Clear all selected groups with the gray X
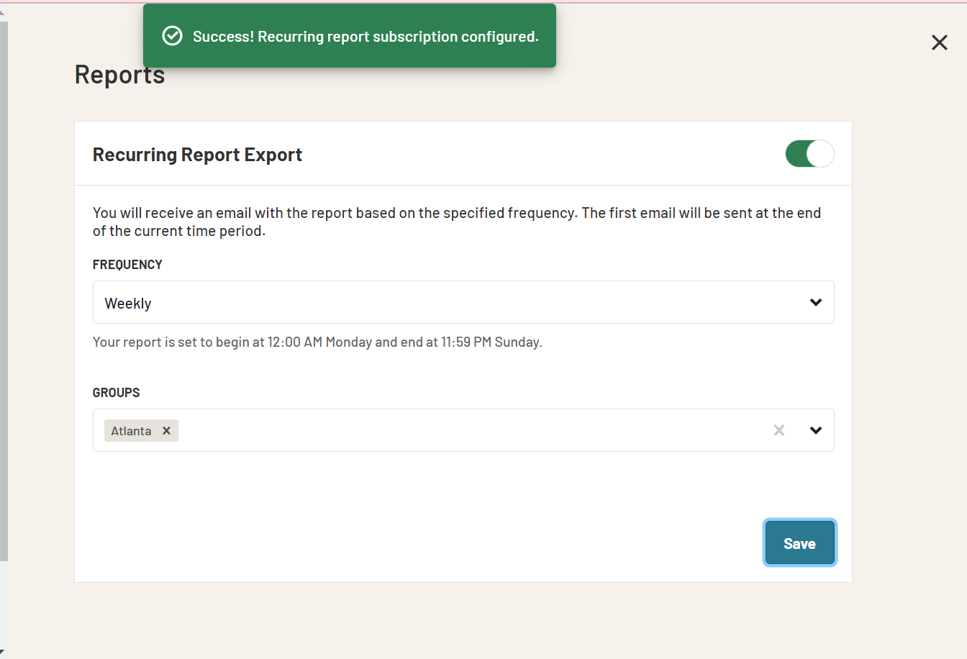 [778, 430]
